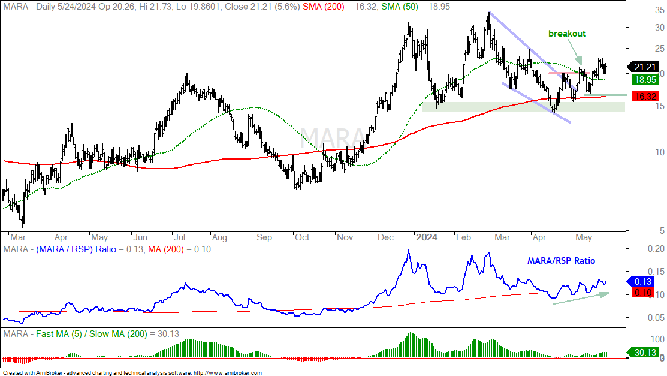Viewport: 667px width, 376px height.
Task: Click the 0.20 ratio axis label
Action: [656, 249]
